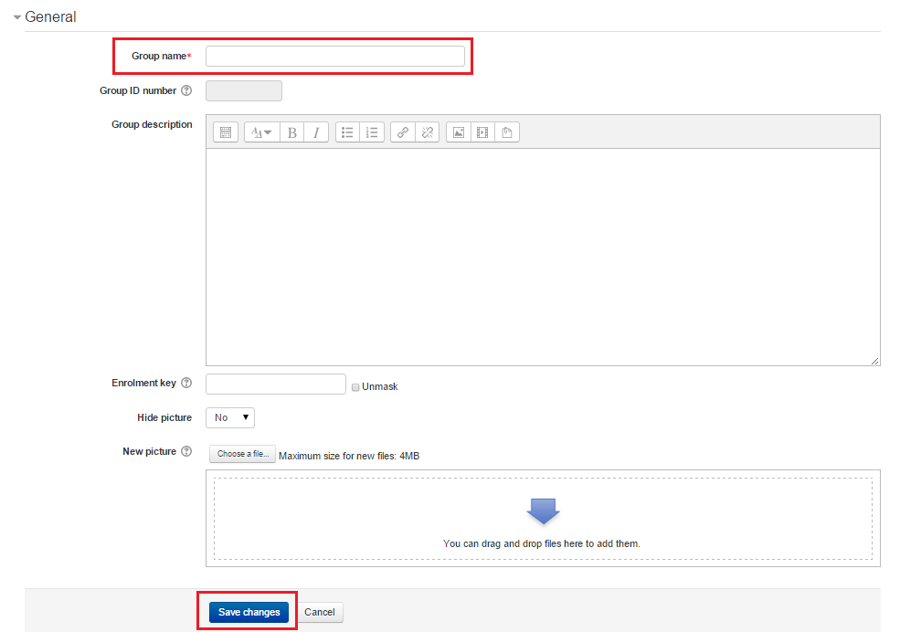Click the unlink icon
The width and height of the screenshot is (900, 632).
(x=427, y=132)
